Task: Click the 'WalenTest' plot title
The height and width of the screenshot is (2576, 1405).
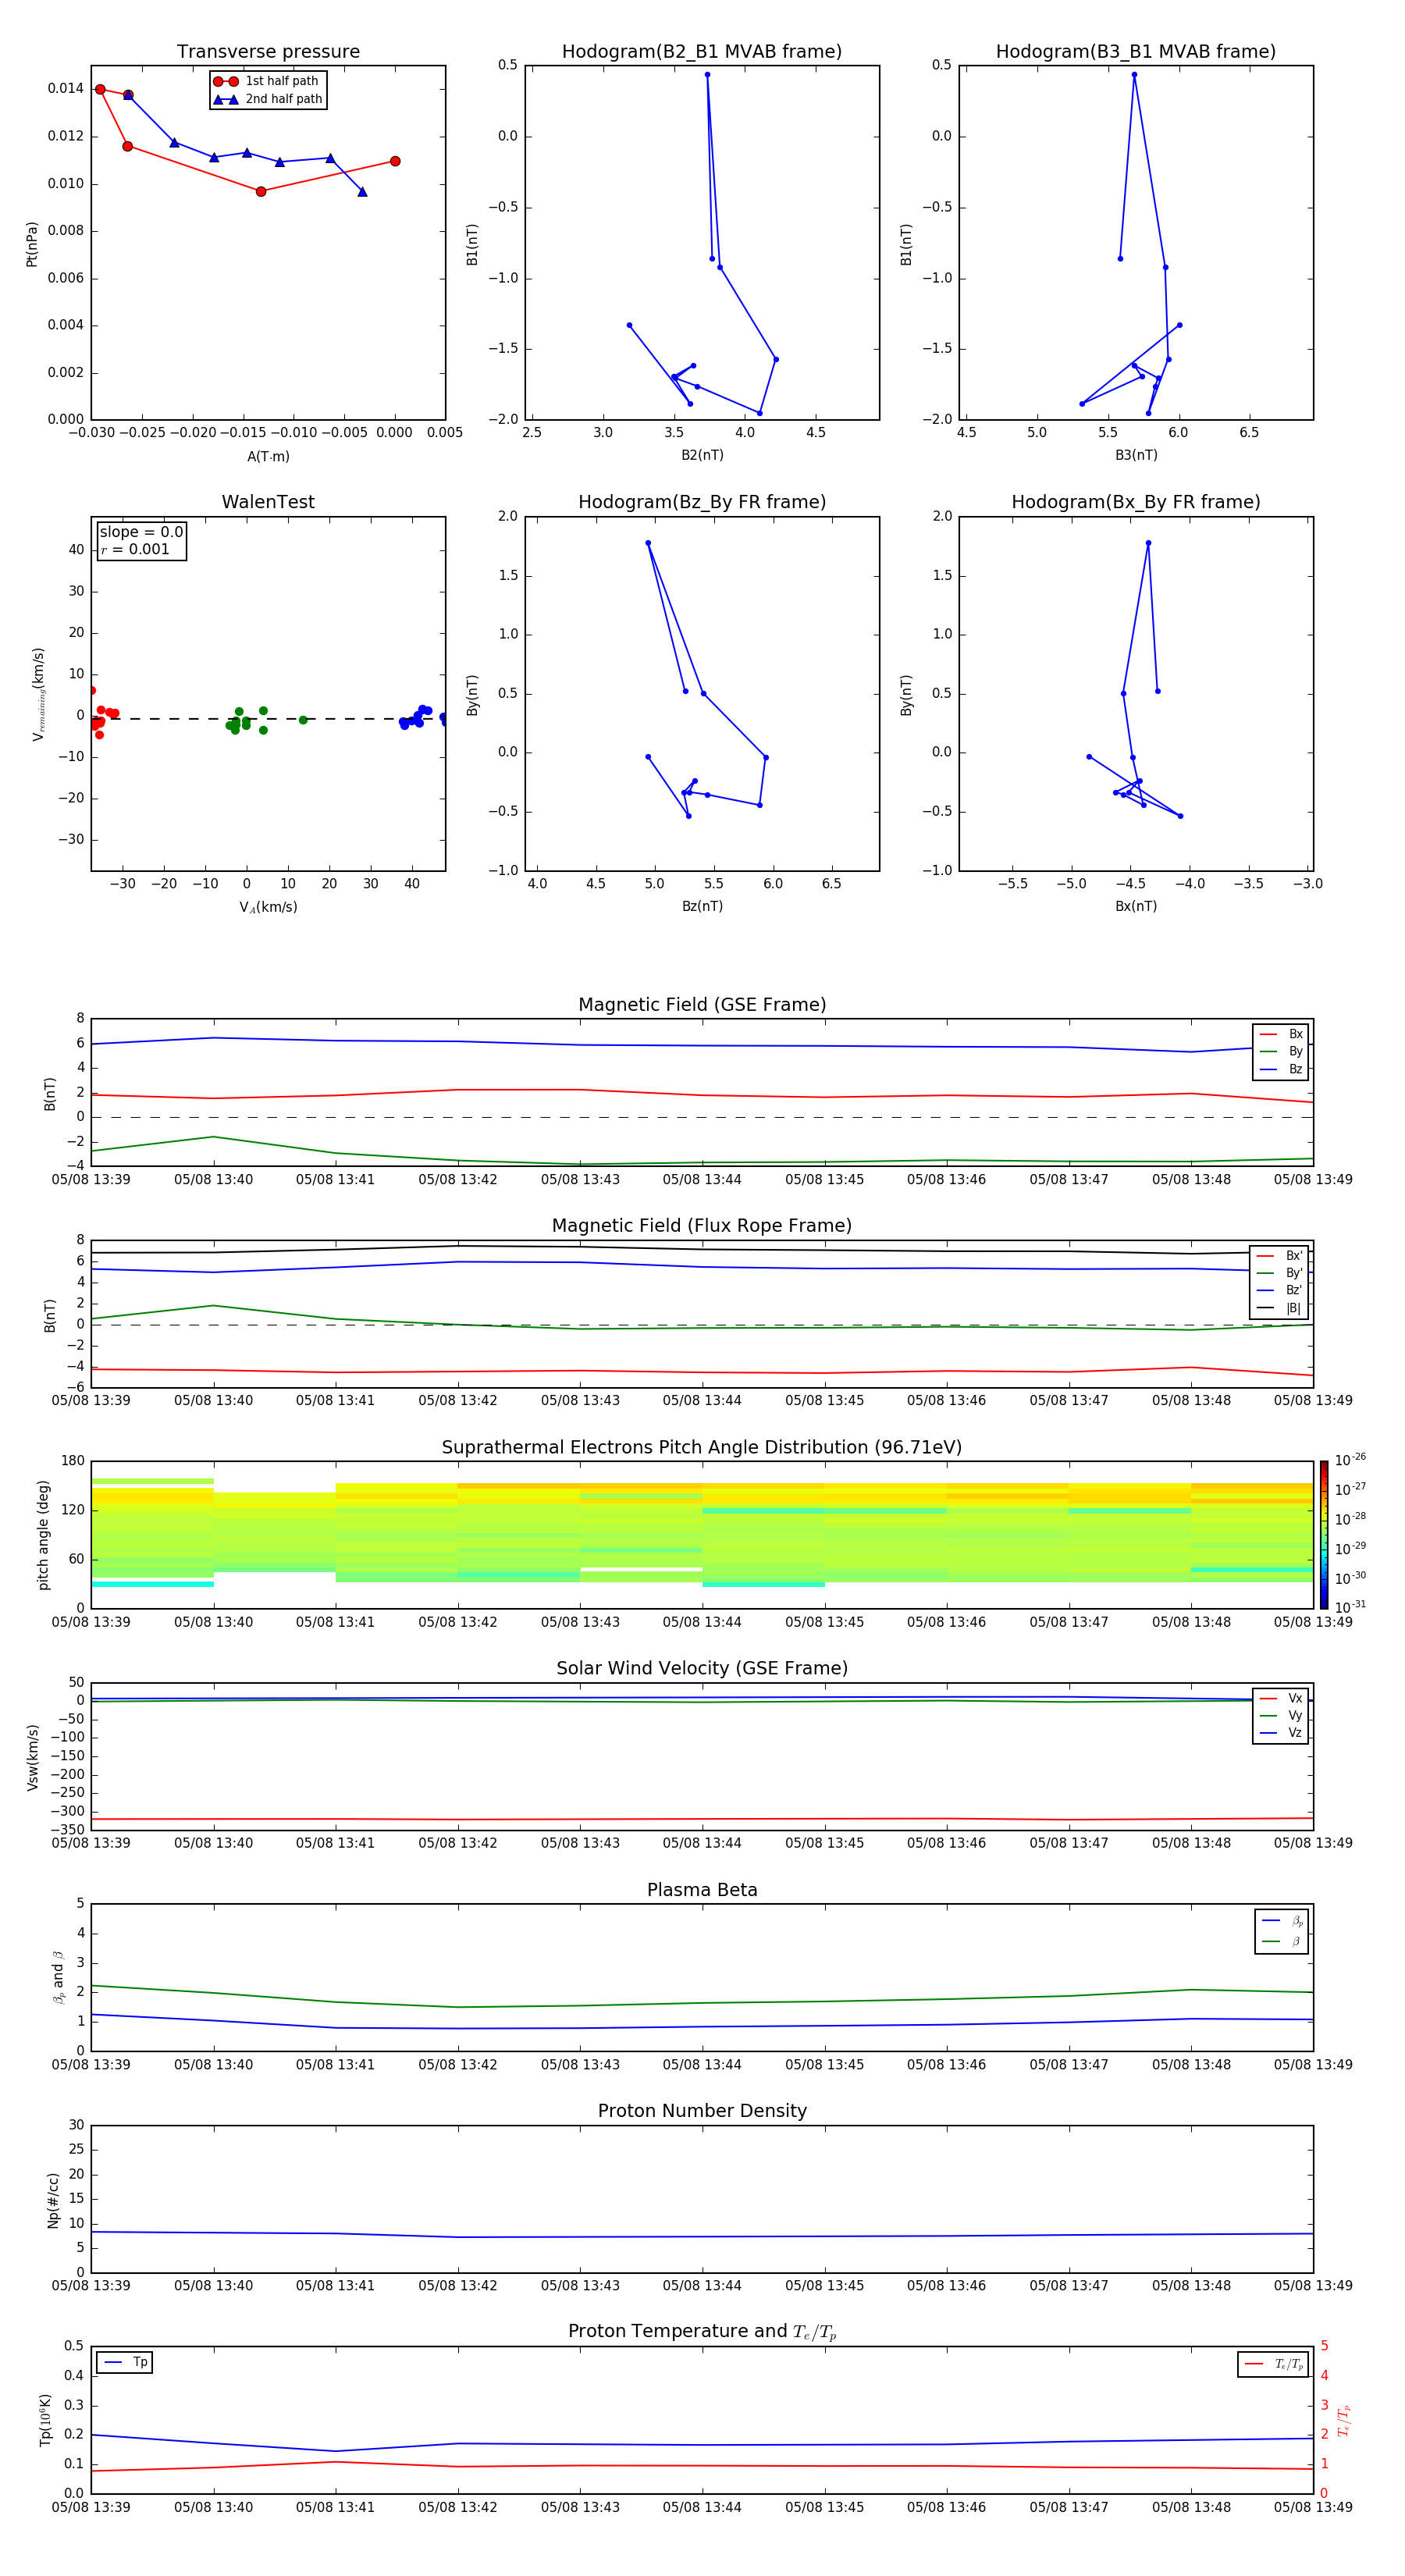Action: [x=268, y=502]
